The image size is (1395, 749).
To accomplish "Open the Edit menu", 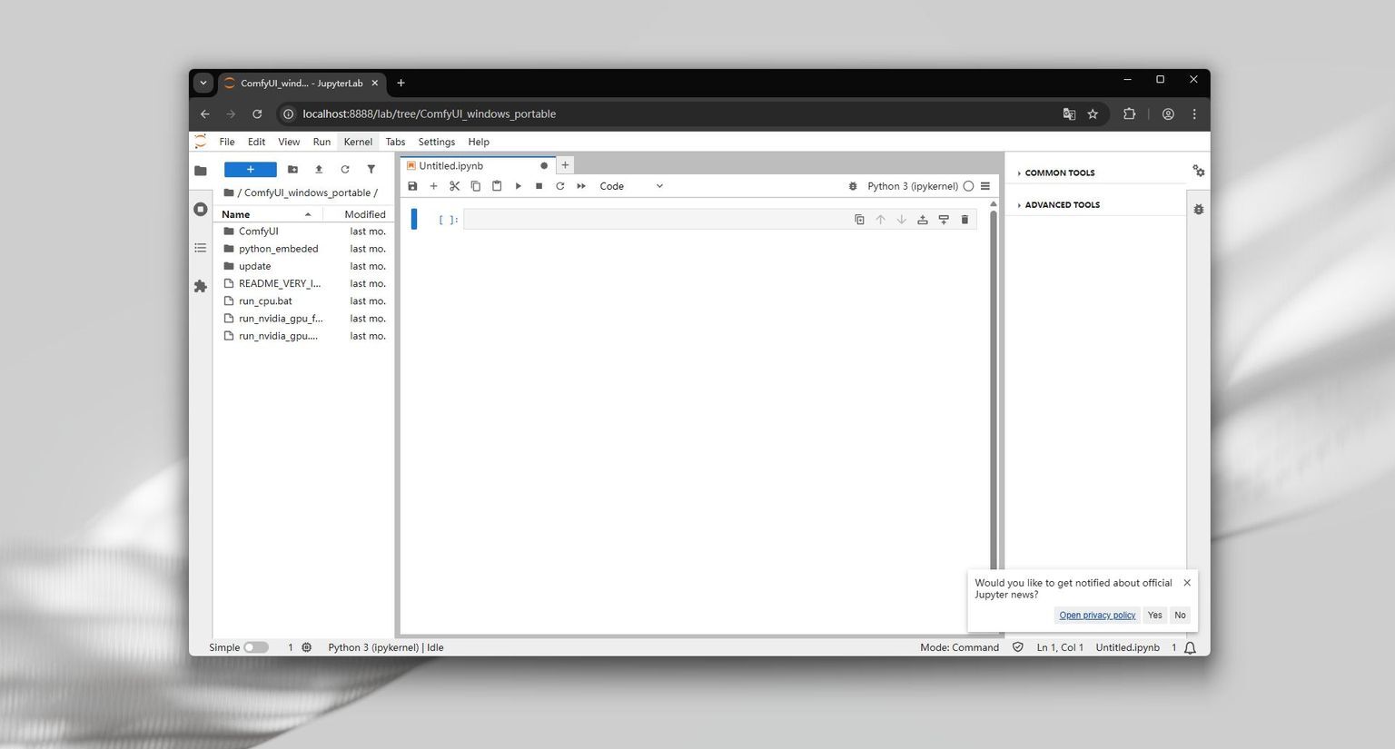I will (256, 142).
